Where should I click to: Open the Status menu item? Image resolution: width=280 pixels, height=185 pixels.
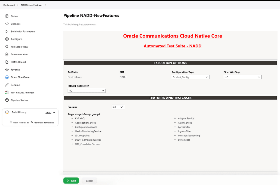pos(14,16)
